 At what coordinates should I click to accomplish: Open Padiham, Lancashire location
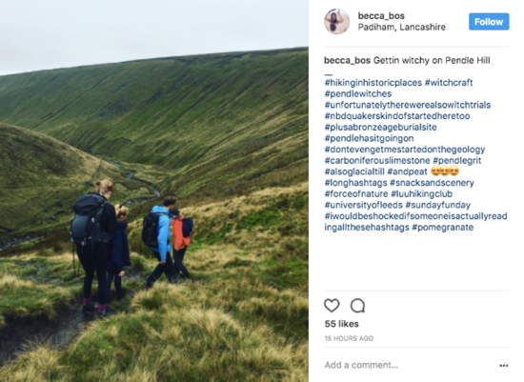pos(402,27)
